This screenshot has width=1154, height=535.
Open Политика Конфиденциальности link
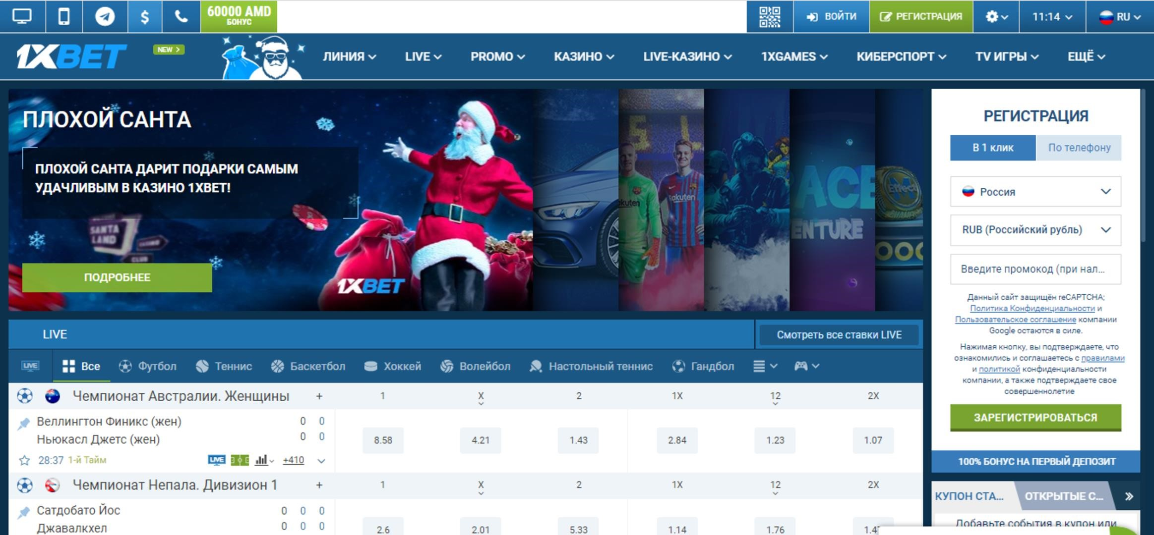click(1032, 308)
